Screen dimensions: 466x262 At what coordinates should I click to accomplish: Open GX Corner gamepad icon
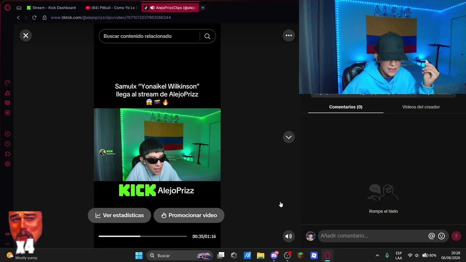(19, 8)
